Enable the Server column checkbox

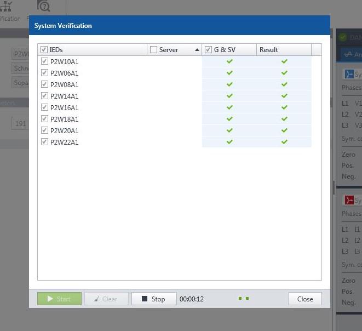[x=153, y=50]
